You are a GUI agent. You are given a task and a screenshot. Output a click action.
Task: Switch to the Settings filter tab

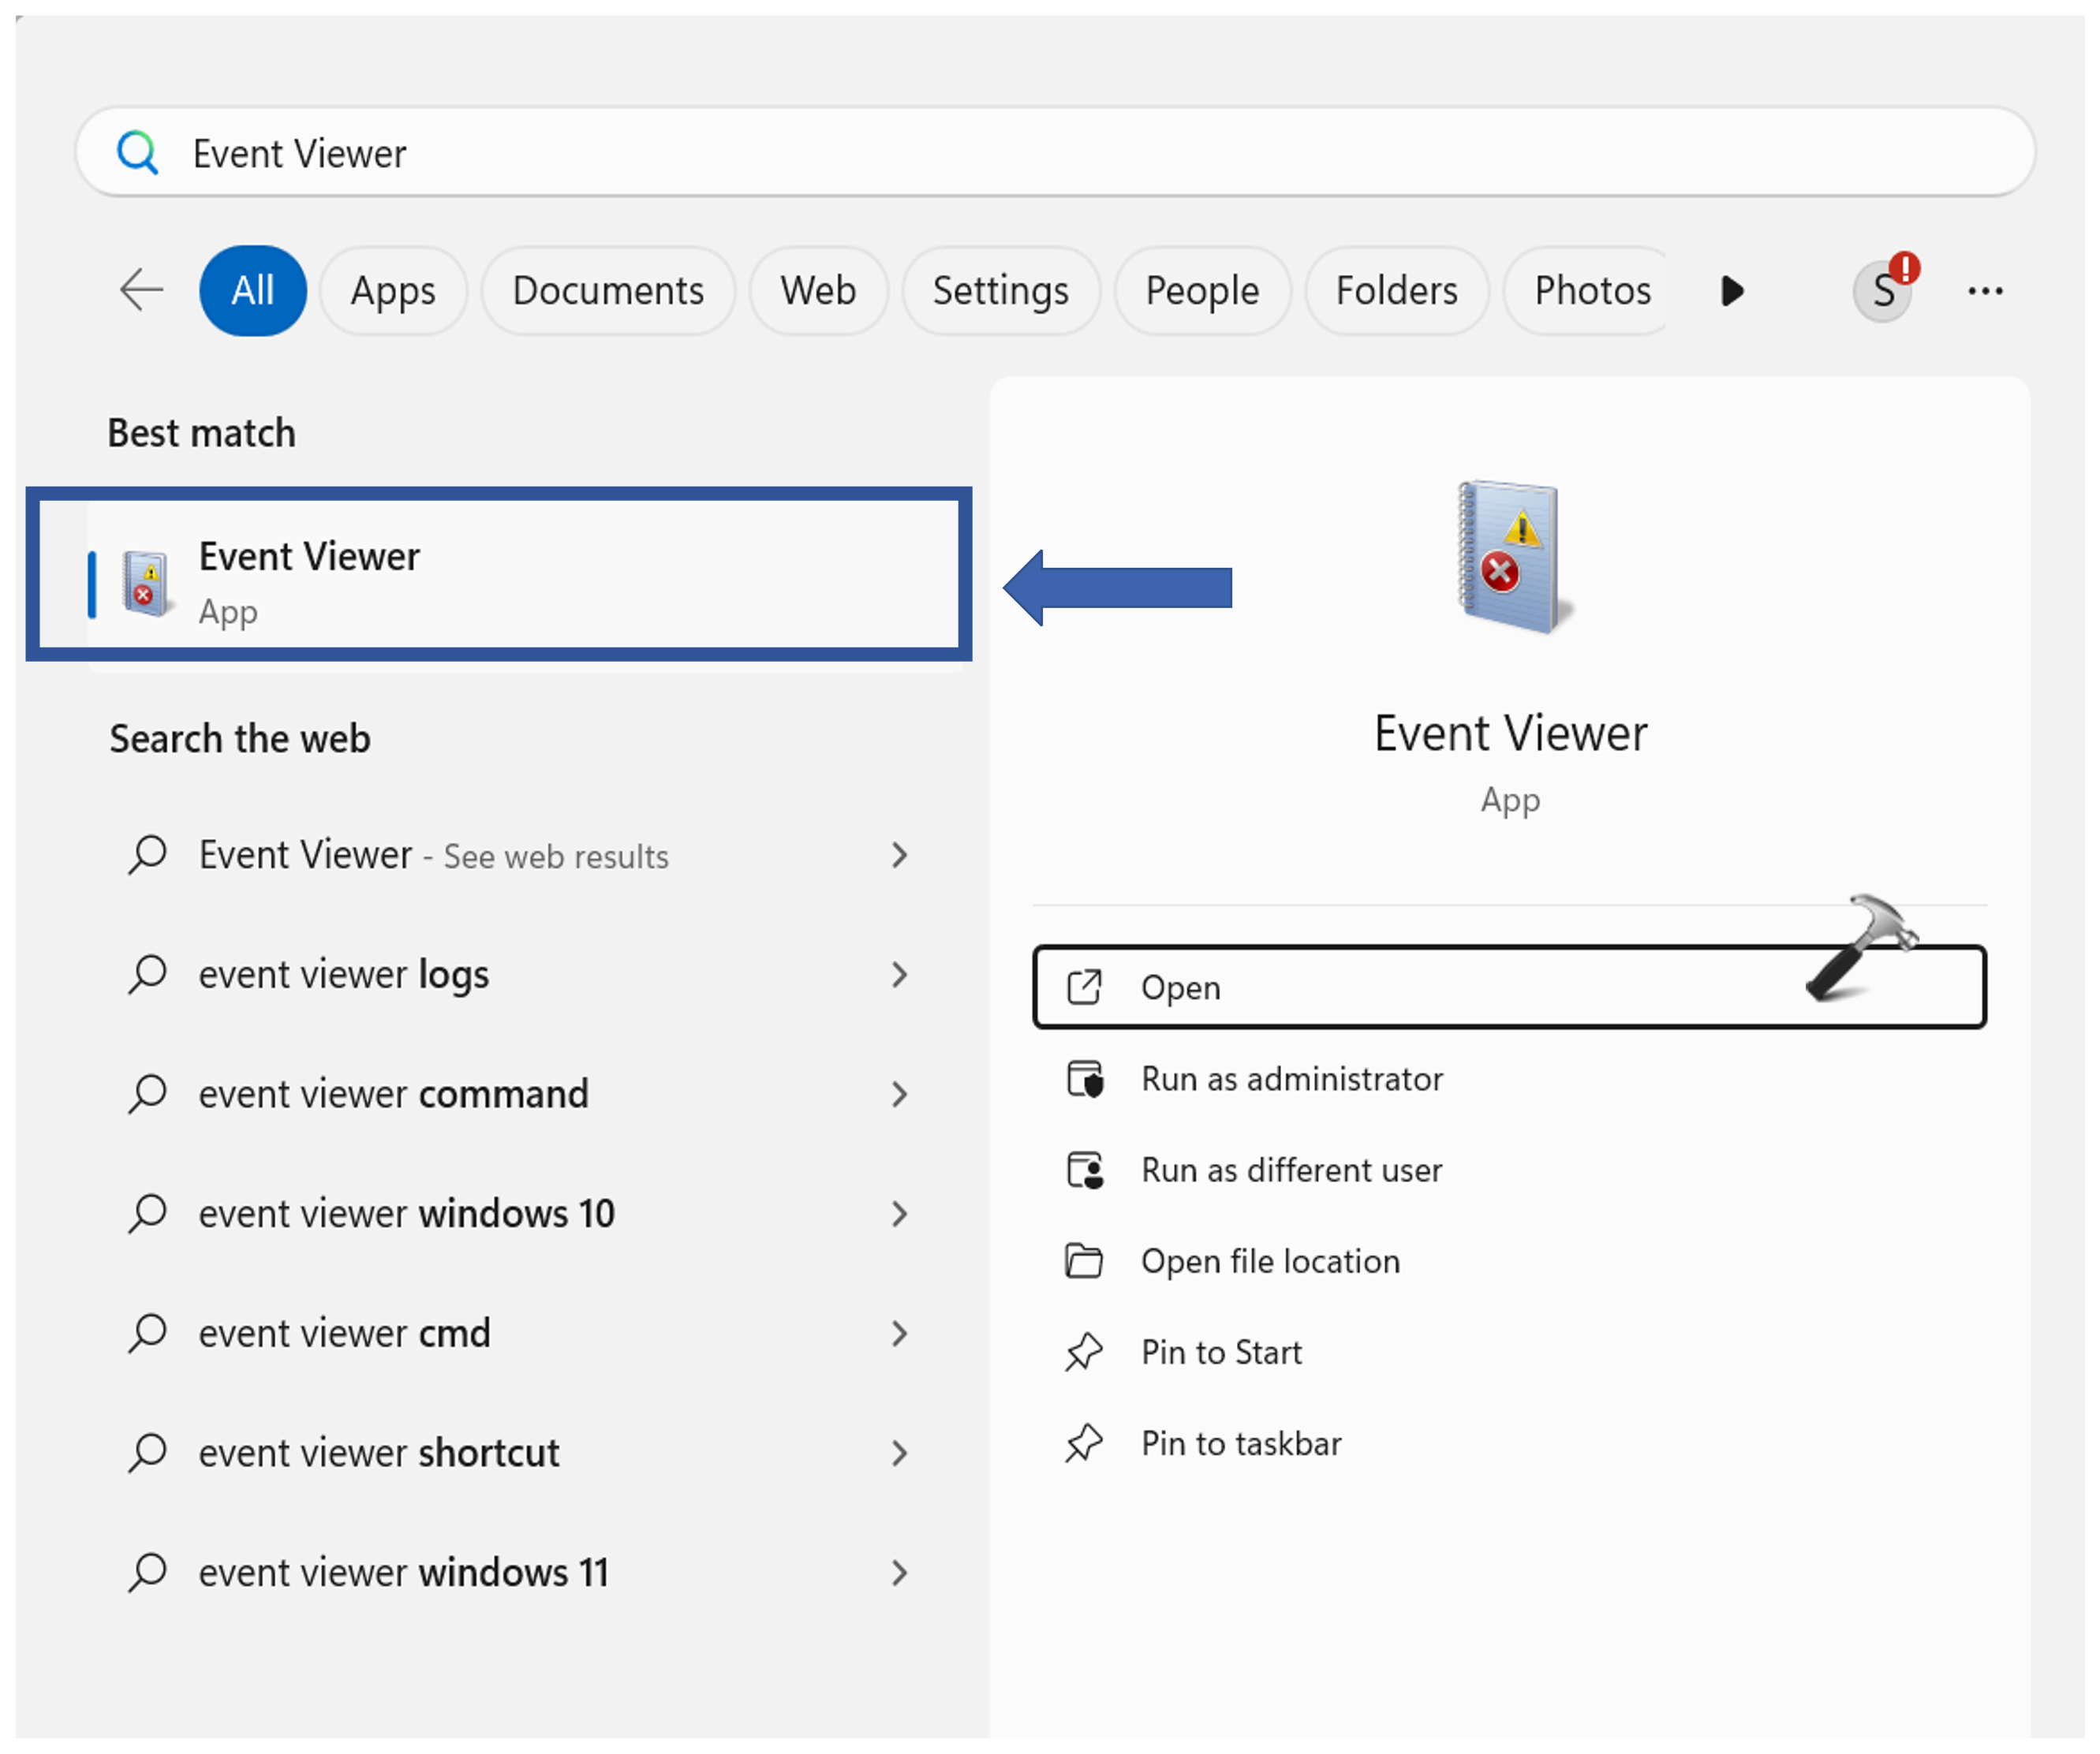(x=1000, y=291)
